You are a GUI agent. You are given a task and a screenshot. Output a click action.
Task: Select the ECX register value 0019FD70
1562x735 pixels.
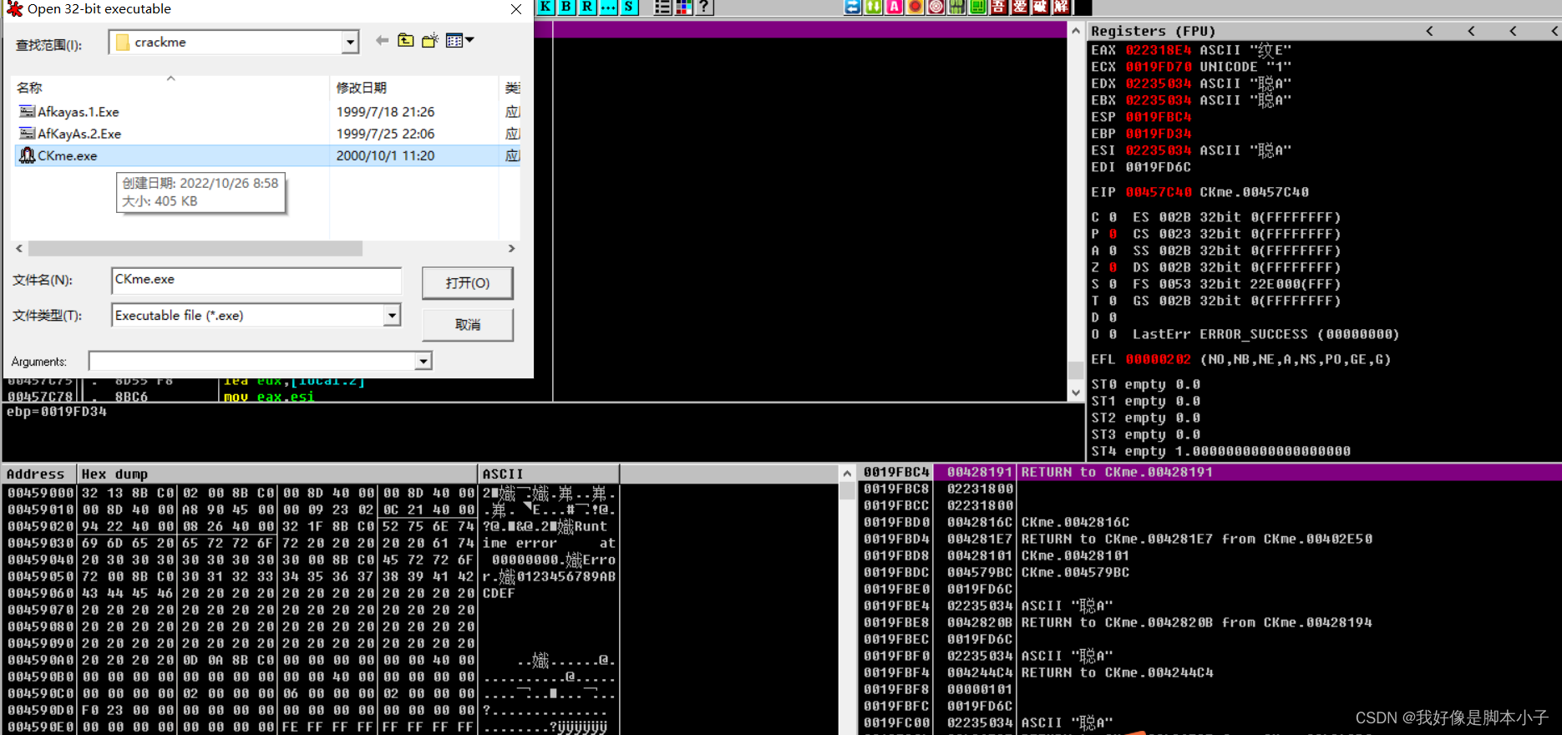coord(1158,67)
